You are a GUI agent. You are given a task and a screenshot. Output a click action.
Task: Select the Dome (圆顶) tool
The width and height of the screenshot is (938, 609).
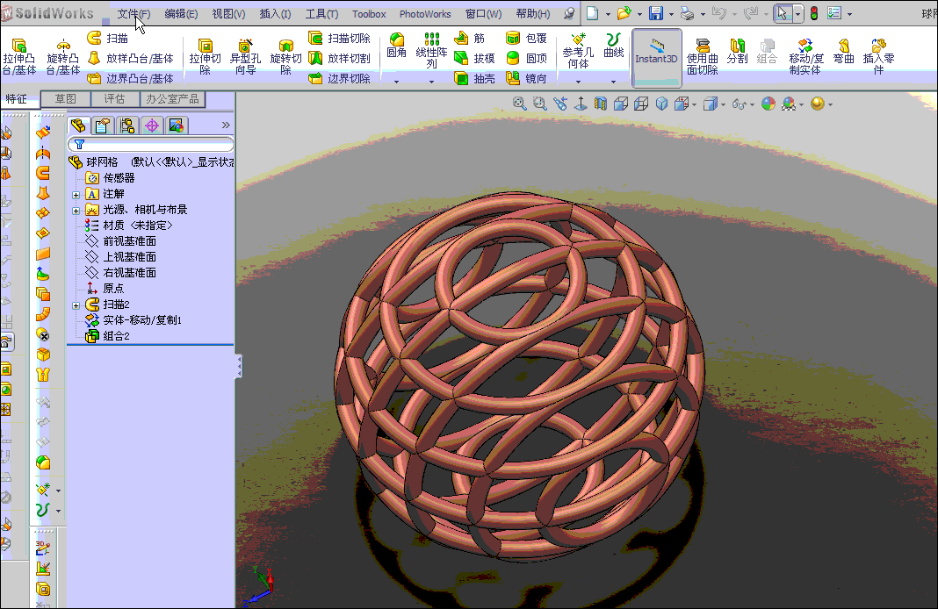pos(526,58)
